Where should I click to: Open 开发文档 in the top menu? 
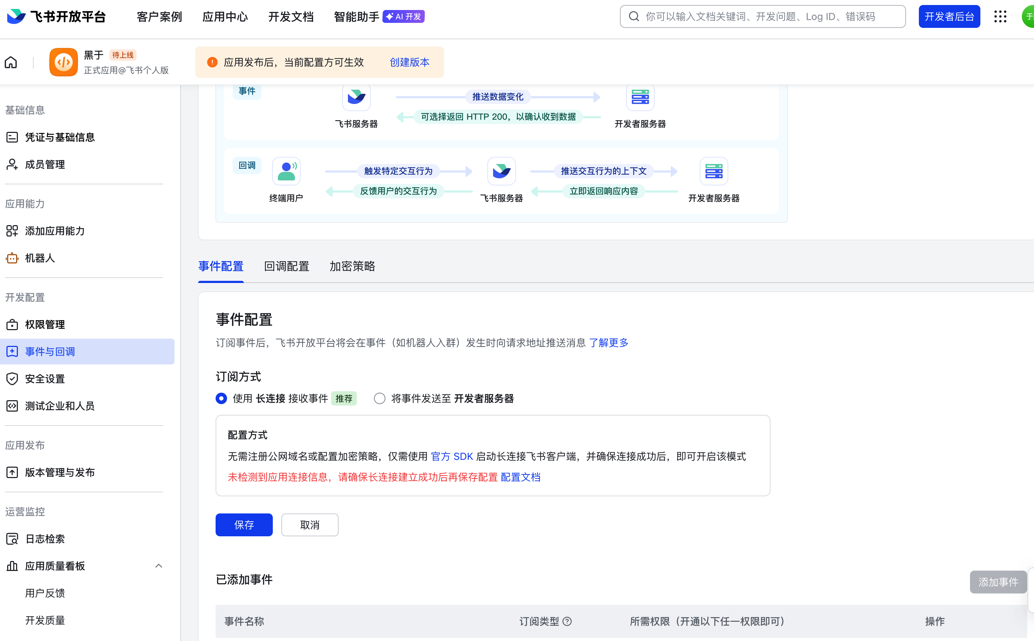(291, 16)
